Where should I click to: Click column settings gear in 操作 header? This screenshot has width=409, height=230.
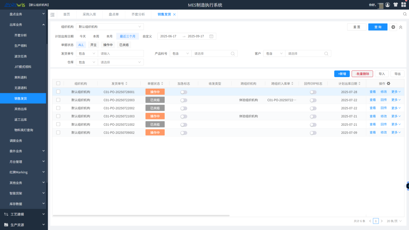click(388, 83)
